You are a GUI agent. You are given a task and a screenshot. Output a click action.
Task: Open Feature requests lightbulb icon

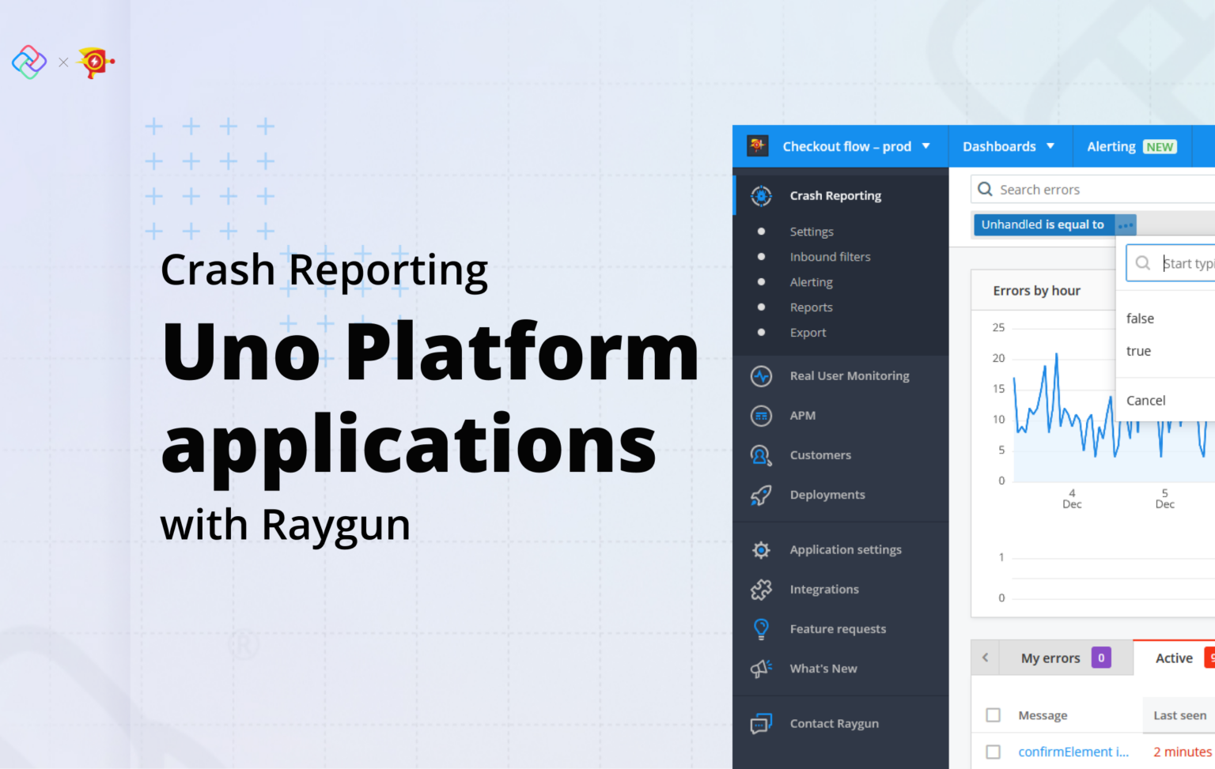(x=760, y=628)
